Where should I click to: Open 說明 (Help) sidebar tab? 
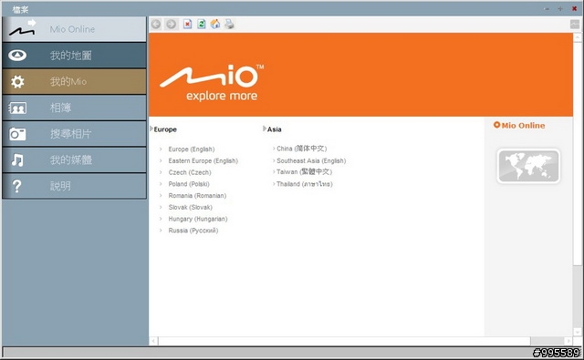tap(75, 186)
